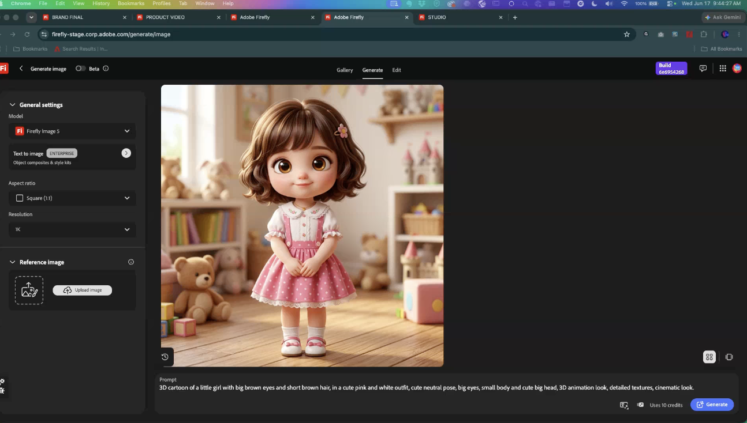The image size is (747, 423).
Task: Click the generated cartoon girl image
Action: click(302, 225)
